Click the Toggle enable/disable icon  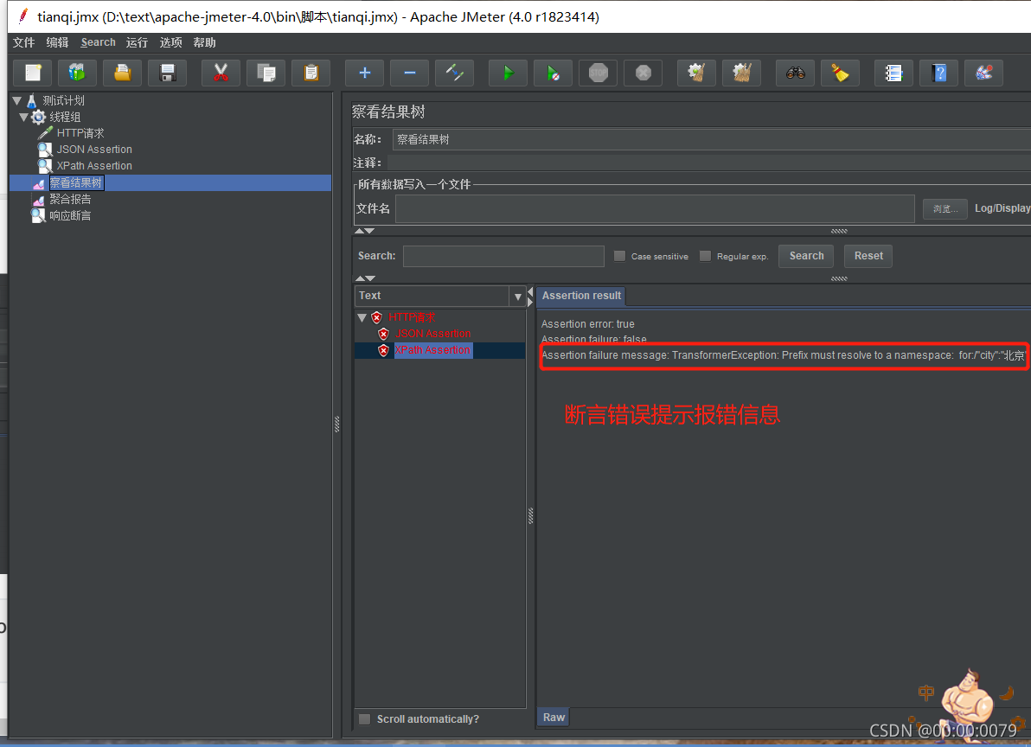pyautogui.click(x=454, y=73)
